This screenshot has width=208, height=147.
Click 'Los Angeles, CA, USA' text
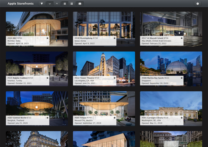(84, 81)
